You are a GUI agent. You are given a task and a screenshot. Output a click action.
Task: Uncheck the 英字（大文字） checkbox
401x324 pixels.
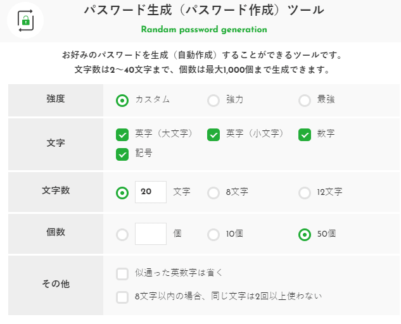click(122, 134)
